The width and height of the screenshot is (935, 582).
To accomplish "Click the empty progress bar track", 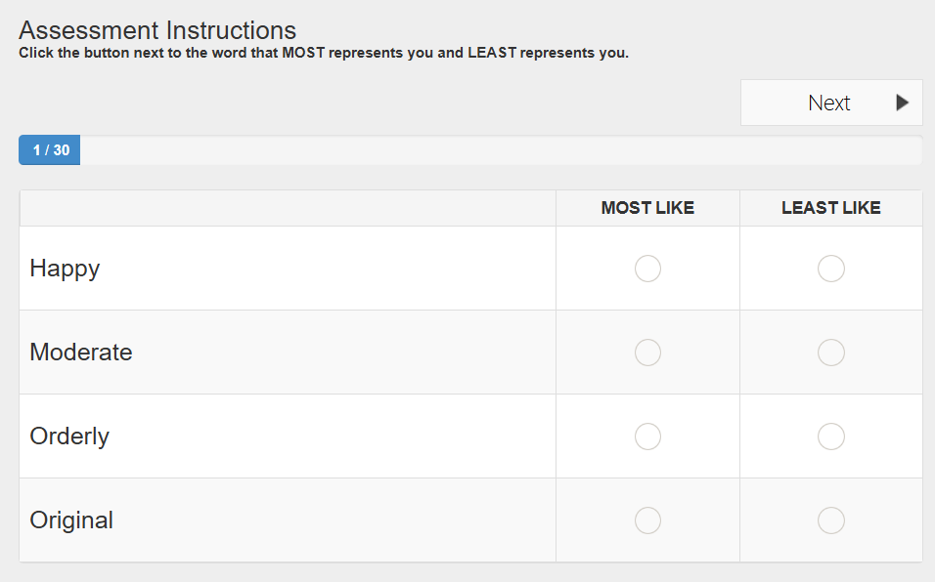I will coord(499,150).
